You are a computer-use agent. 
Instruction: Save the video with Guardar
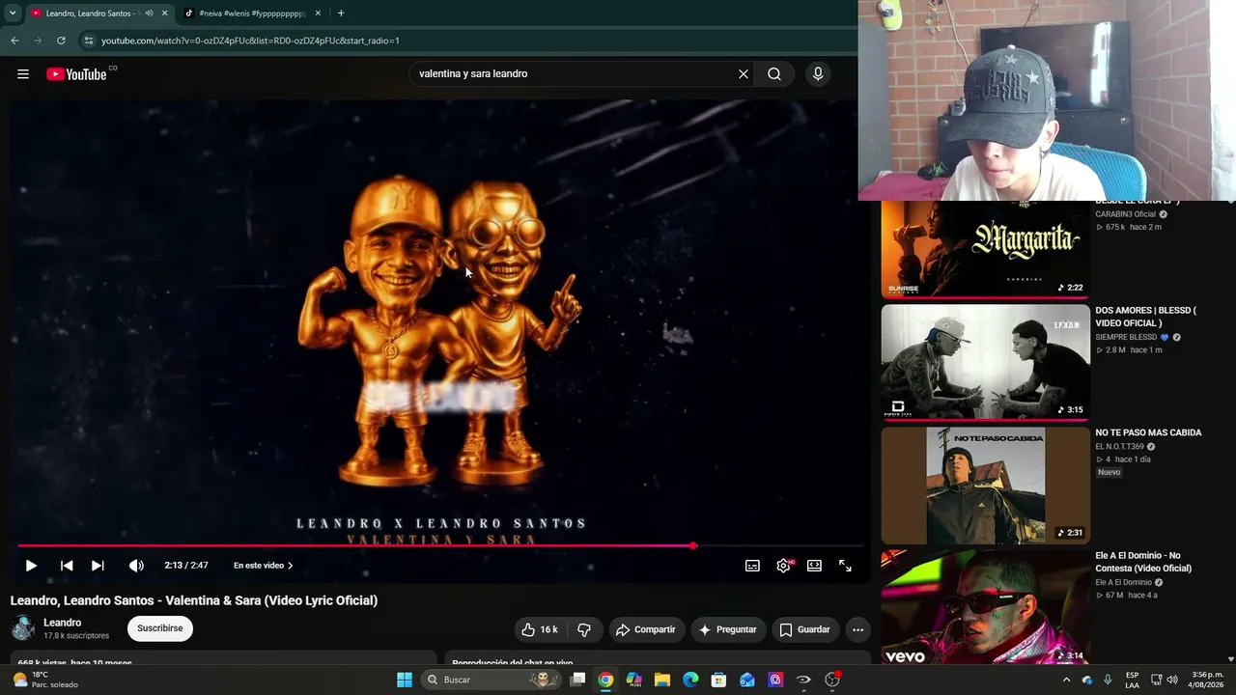pos(805,629)
